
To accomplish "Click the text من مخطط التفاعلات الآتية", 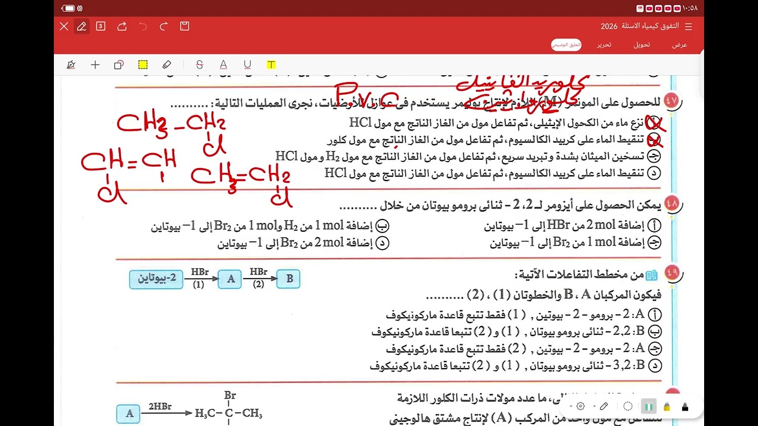I will (x=579, y=275).
